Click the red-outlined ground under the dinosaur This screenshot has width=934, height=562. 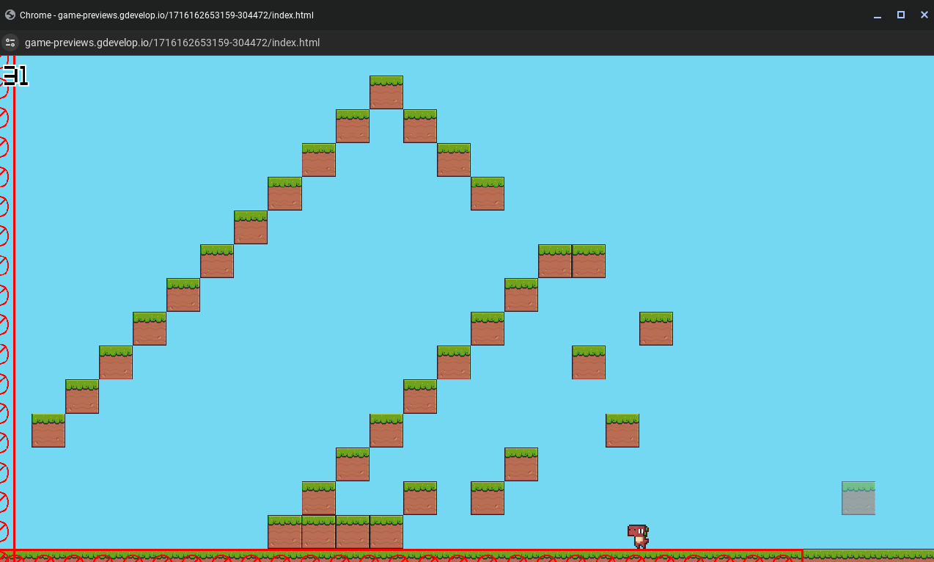pos(638,555)
